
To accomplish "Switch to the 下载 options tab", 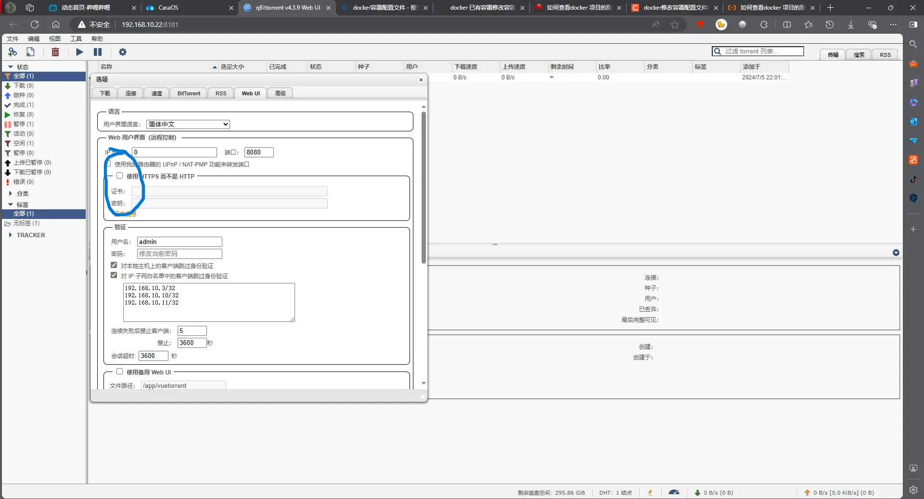I will point(105,93).
